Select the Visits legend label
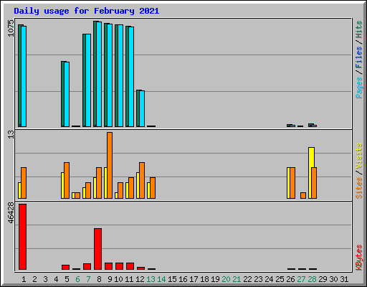Image resolution: width=367 pixels, height=287 pixels. pos(358,156)
